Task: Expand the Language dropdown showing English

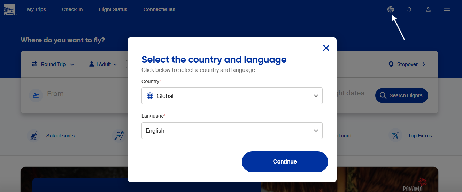Action: pos(232,131)
